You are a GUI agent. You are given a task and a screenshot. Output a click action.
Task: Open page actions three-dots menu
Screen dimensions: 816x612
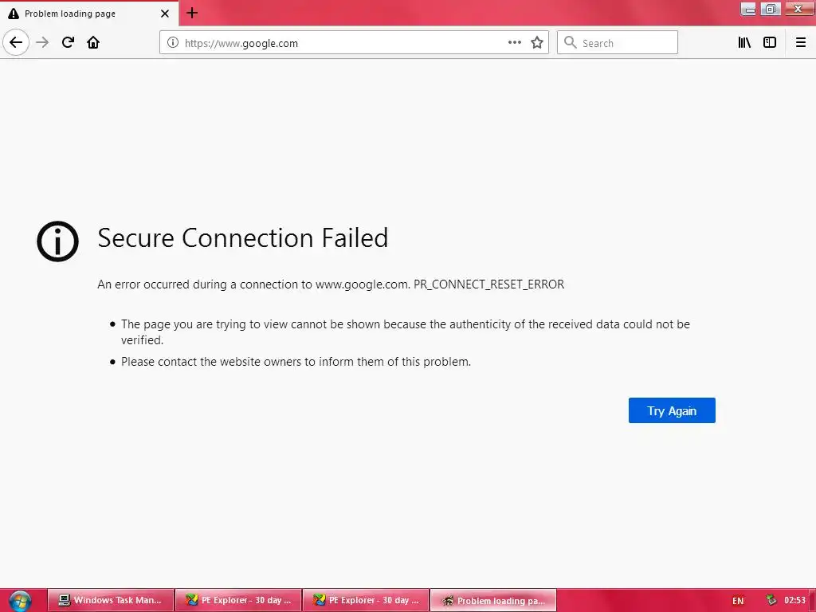pos(515,43)
